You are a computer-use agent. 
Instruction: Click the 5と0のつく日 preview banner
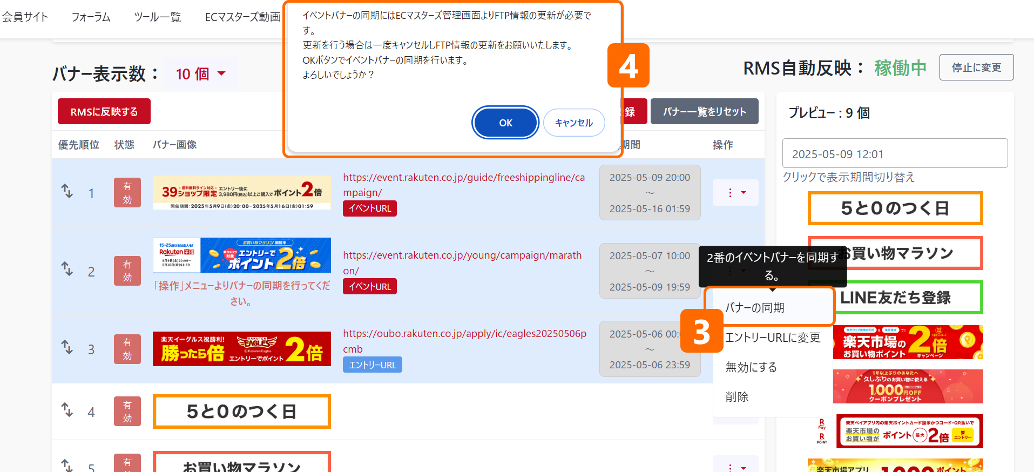point(895,208)
